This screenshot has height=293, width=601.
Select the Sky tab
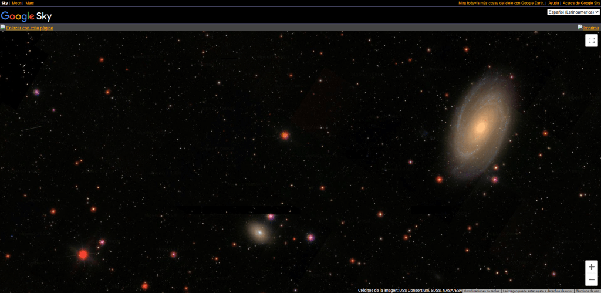click(5, 3)
